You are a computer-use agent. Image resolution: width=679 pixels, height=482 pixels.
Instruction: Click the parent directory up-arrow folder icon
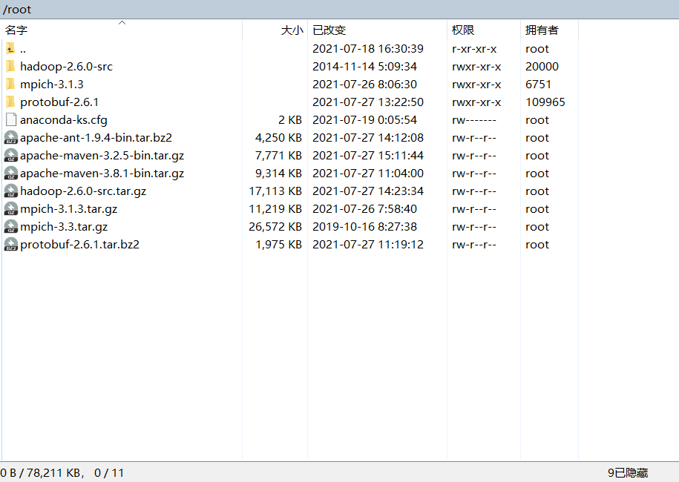click(x=10, y=48)
